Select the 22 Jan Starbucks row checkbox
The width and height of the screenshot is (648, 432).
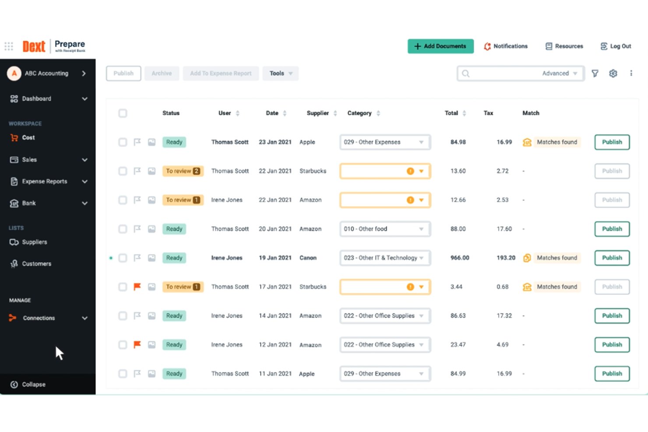123,171
